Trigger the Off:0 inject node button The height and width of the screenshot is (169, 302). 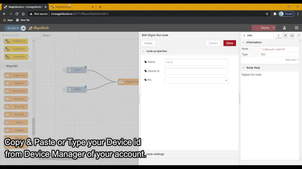[x=64, y=90]
